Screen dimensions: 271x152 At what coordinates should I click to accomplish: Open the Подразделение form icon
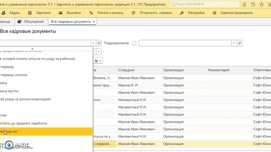tap(240, 43)
